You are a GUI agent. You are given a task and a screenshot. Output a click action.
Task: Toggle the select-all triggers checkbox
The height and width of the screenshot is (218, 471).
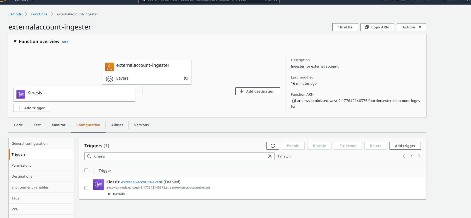coord(86,171)
